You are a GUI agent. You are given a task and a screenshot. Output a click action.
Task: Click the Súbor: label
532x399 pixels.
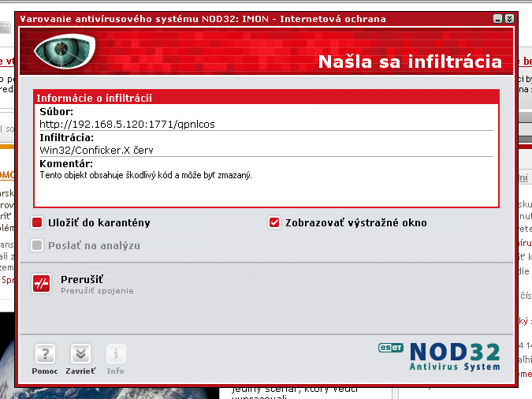pos(56,111)
